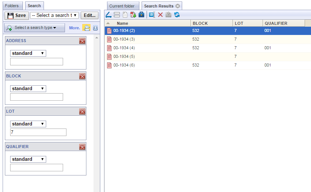Click document icon of 00-1934 (3)
The image size is (311, 192).
tap(109, 39)
